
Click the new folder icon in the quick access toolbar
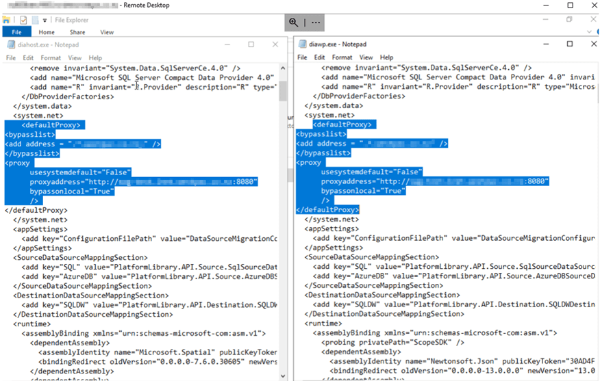[34, 21]
